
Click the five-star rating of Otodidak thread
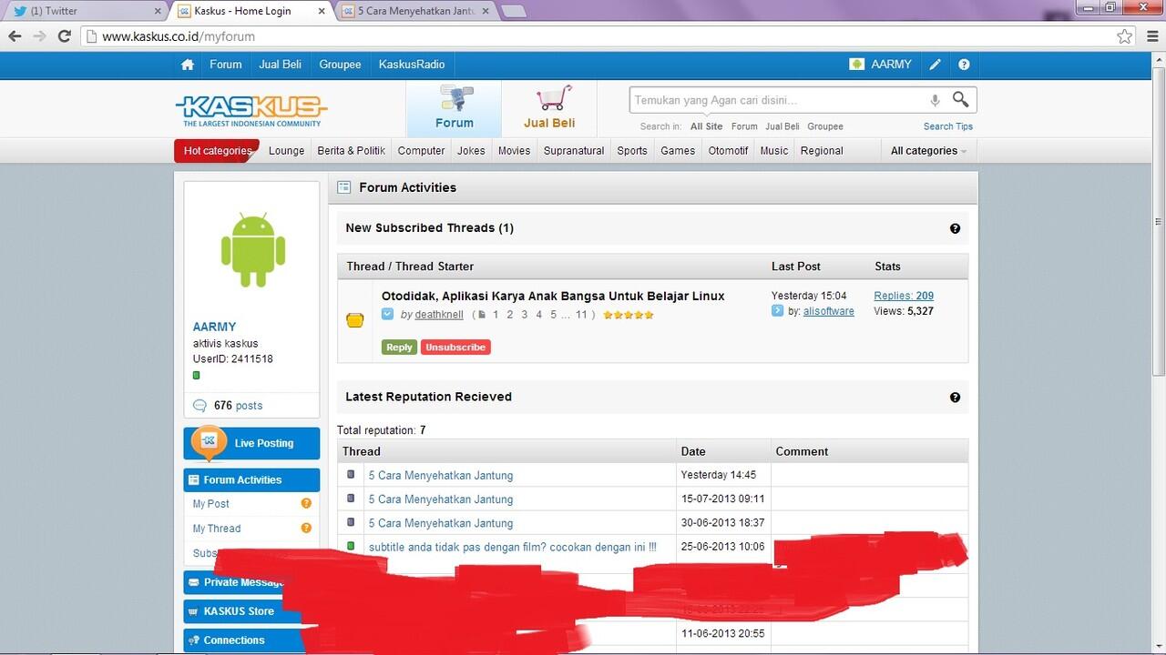coord(629,315)
